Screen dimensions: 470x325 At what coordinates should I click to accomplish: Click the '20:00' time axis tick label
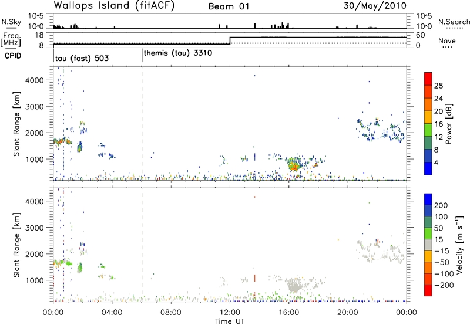pyautogui.click(x=348, y=313)
